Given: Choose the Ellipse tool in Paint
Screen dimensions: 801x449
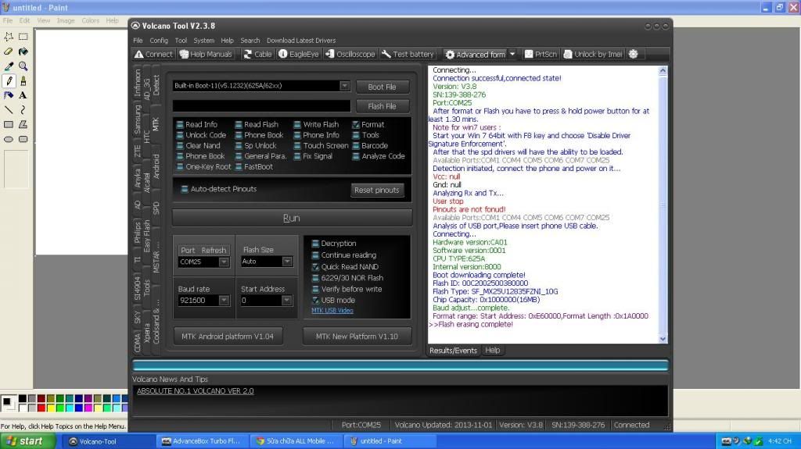Looking at the screenshot, I should (9, 139).
